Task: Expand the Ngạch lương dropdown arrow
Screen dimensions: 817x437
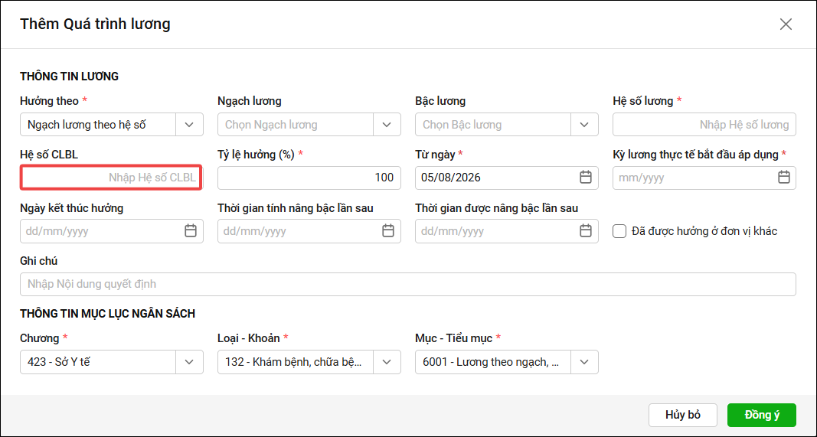Action: pyautogui.click(x=387, y=125)
